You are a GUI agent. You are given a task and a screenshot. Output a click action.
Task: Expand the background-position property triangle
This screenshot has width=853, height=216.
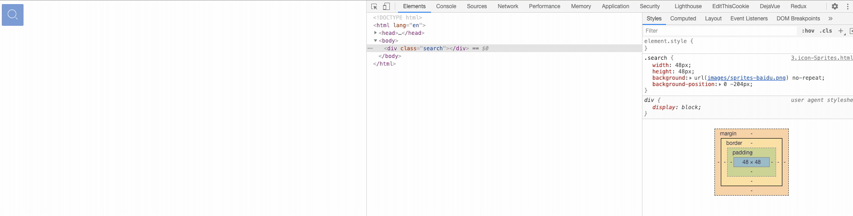tap(720, 84)
